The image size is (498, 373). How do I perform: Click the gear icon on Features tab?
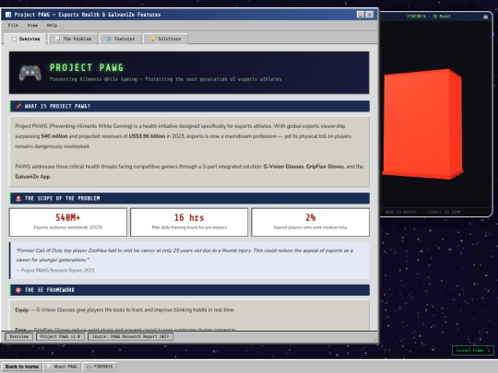click(x=109, y=39)
